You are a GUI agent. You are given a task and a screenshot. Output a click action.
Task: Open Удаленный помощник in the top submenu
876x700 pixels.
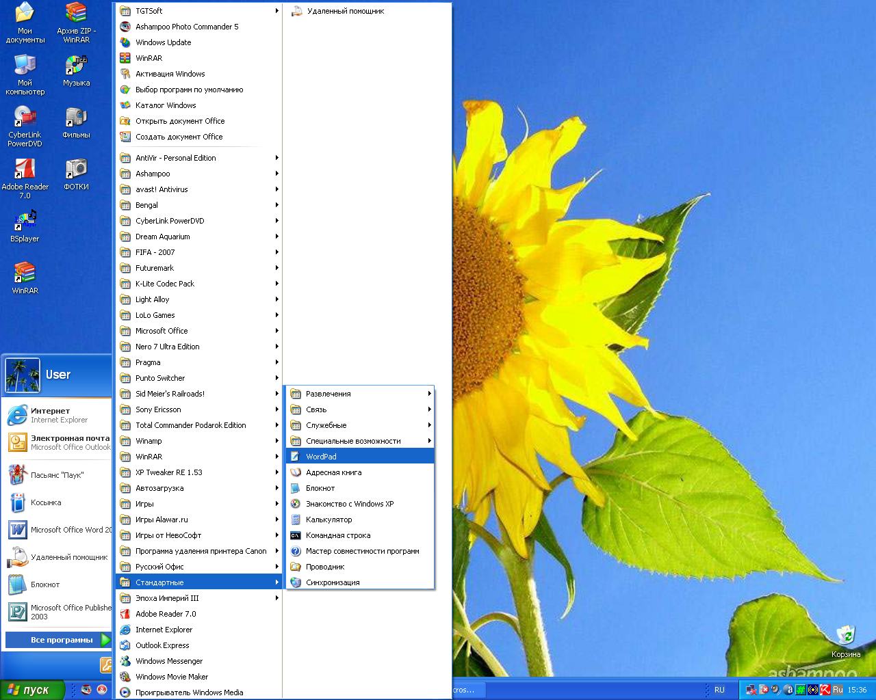pyautogui.click(x=368, y=11)
